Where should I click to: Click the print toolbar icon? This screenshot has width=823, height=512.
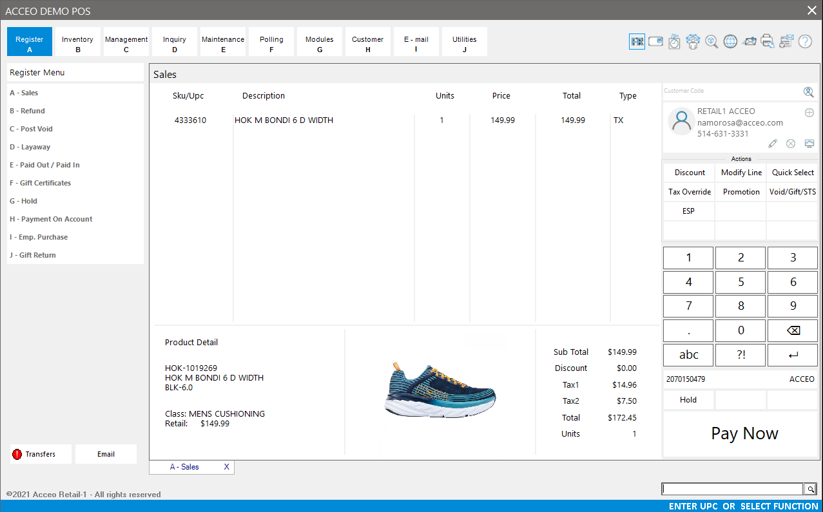768,41
